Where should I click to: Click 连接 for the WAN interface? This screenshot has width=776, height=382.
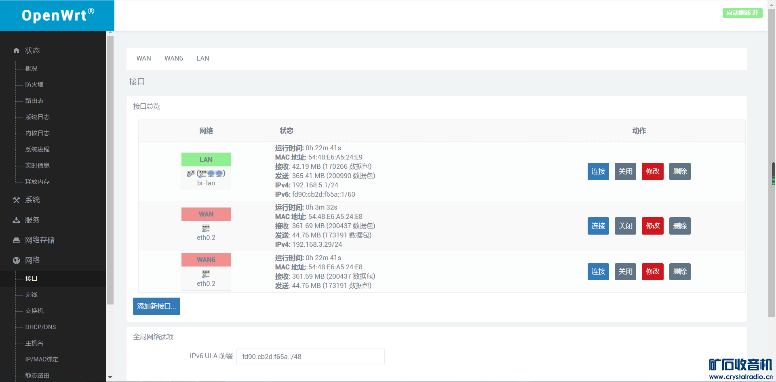tap(598, 226)
